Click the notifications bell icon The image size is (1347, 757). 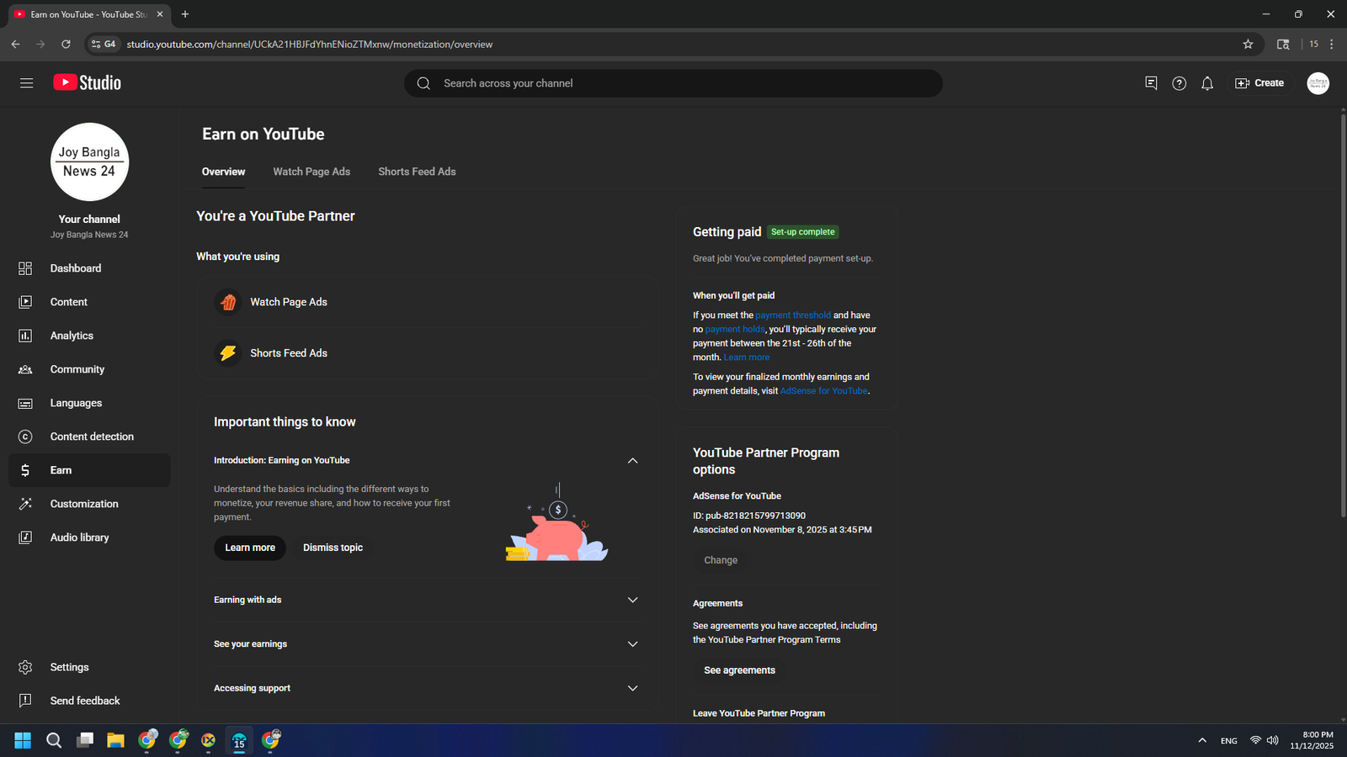pos(1206,83)
